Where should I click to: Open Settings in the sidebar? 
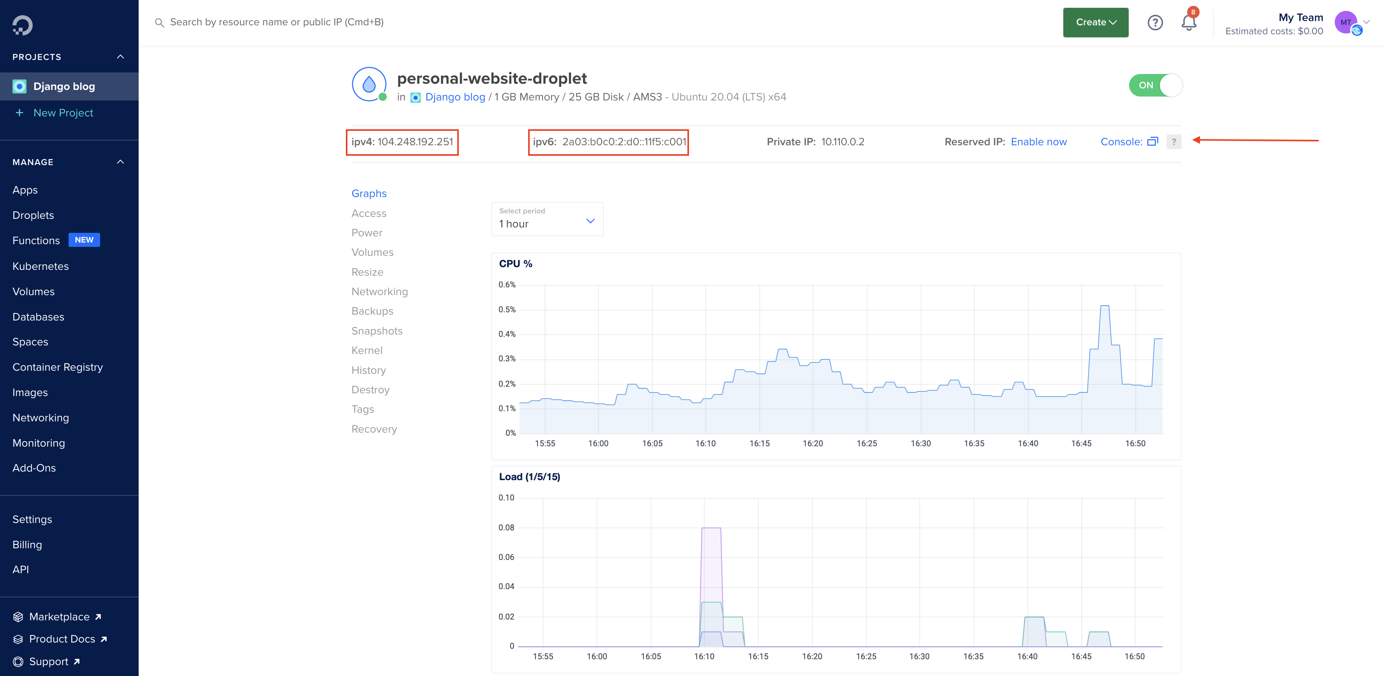click(32, 519)
